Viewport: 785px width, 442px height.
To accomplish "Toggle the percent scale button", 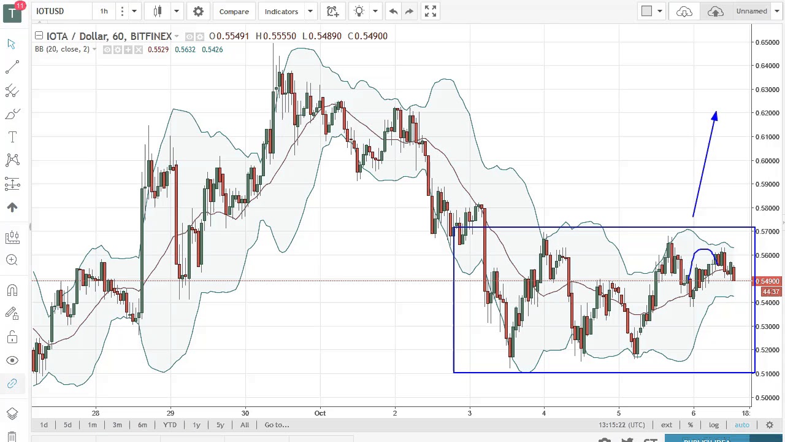I will [691, 425].
